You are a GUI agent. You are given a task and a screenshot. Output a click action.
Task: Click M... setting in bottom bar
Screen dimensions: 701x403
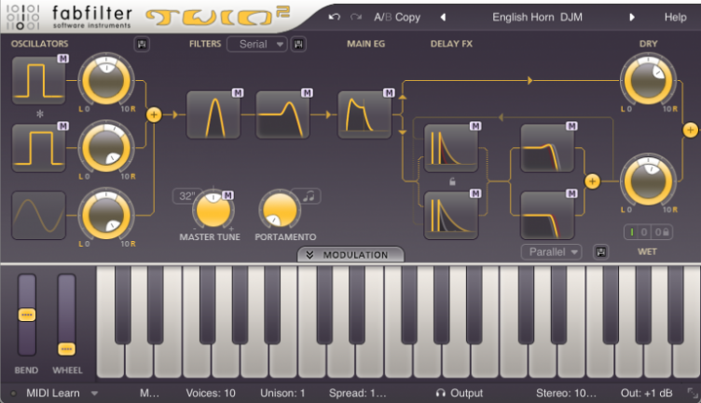pos(149,393)
